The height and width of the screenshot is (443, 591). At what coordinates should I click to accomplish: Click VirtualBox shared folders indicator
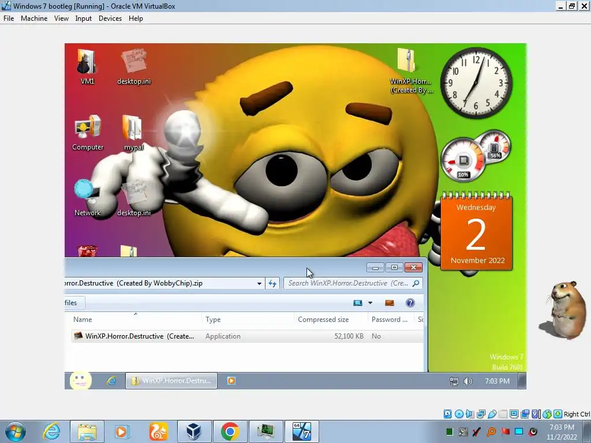(x=503, y=414)
